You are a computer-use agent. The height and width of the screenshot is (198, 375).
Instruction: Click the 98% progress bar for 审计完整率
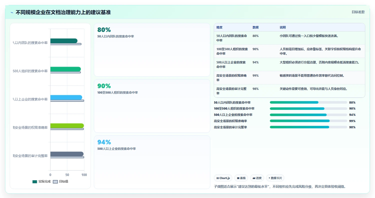coord(308,127)
